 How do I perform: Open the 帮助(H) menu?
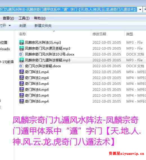40,18
